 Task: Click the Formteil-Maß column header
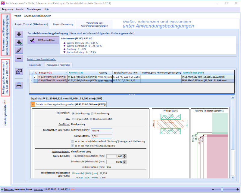click(x=82, y=73)
